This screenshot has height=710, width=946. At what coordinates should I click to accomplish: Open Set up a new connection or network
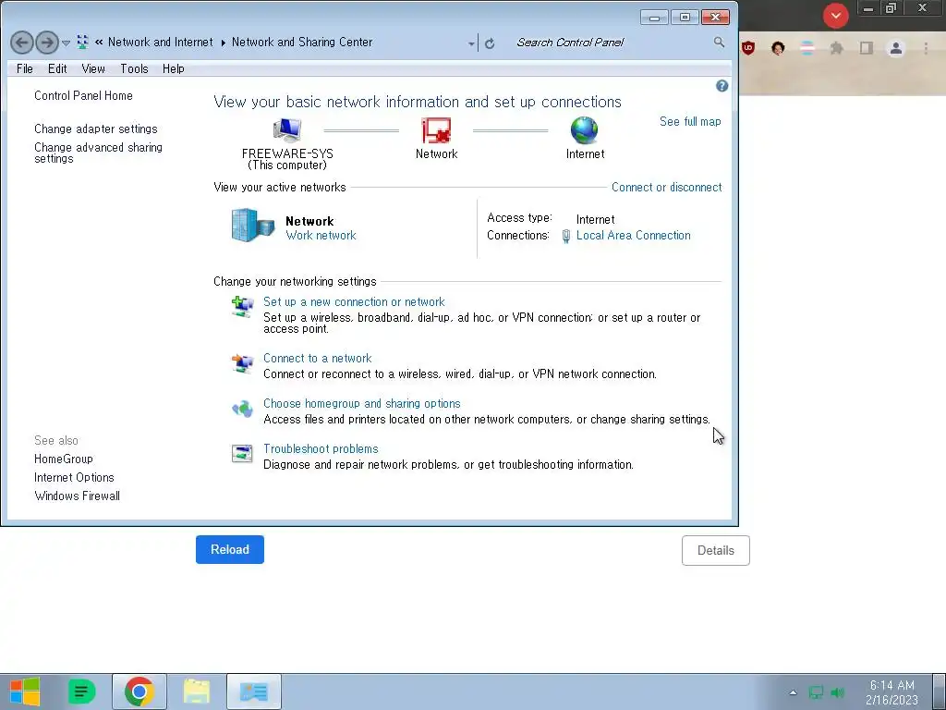[354, 301]
